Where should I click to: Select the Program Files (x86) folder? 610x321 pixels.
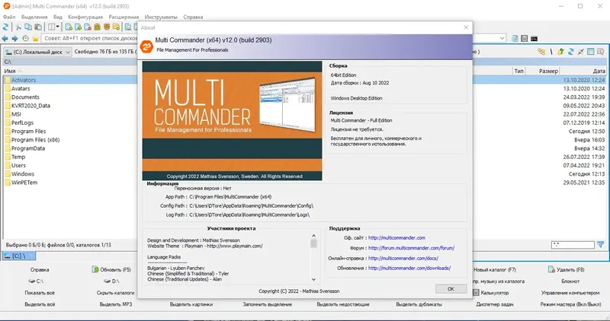35,140
